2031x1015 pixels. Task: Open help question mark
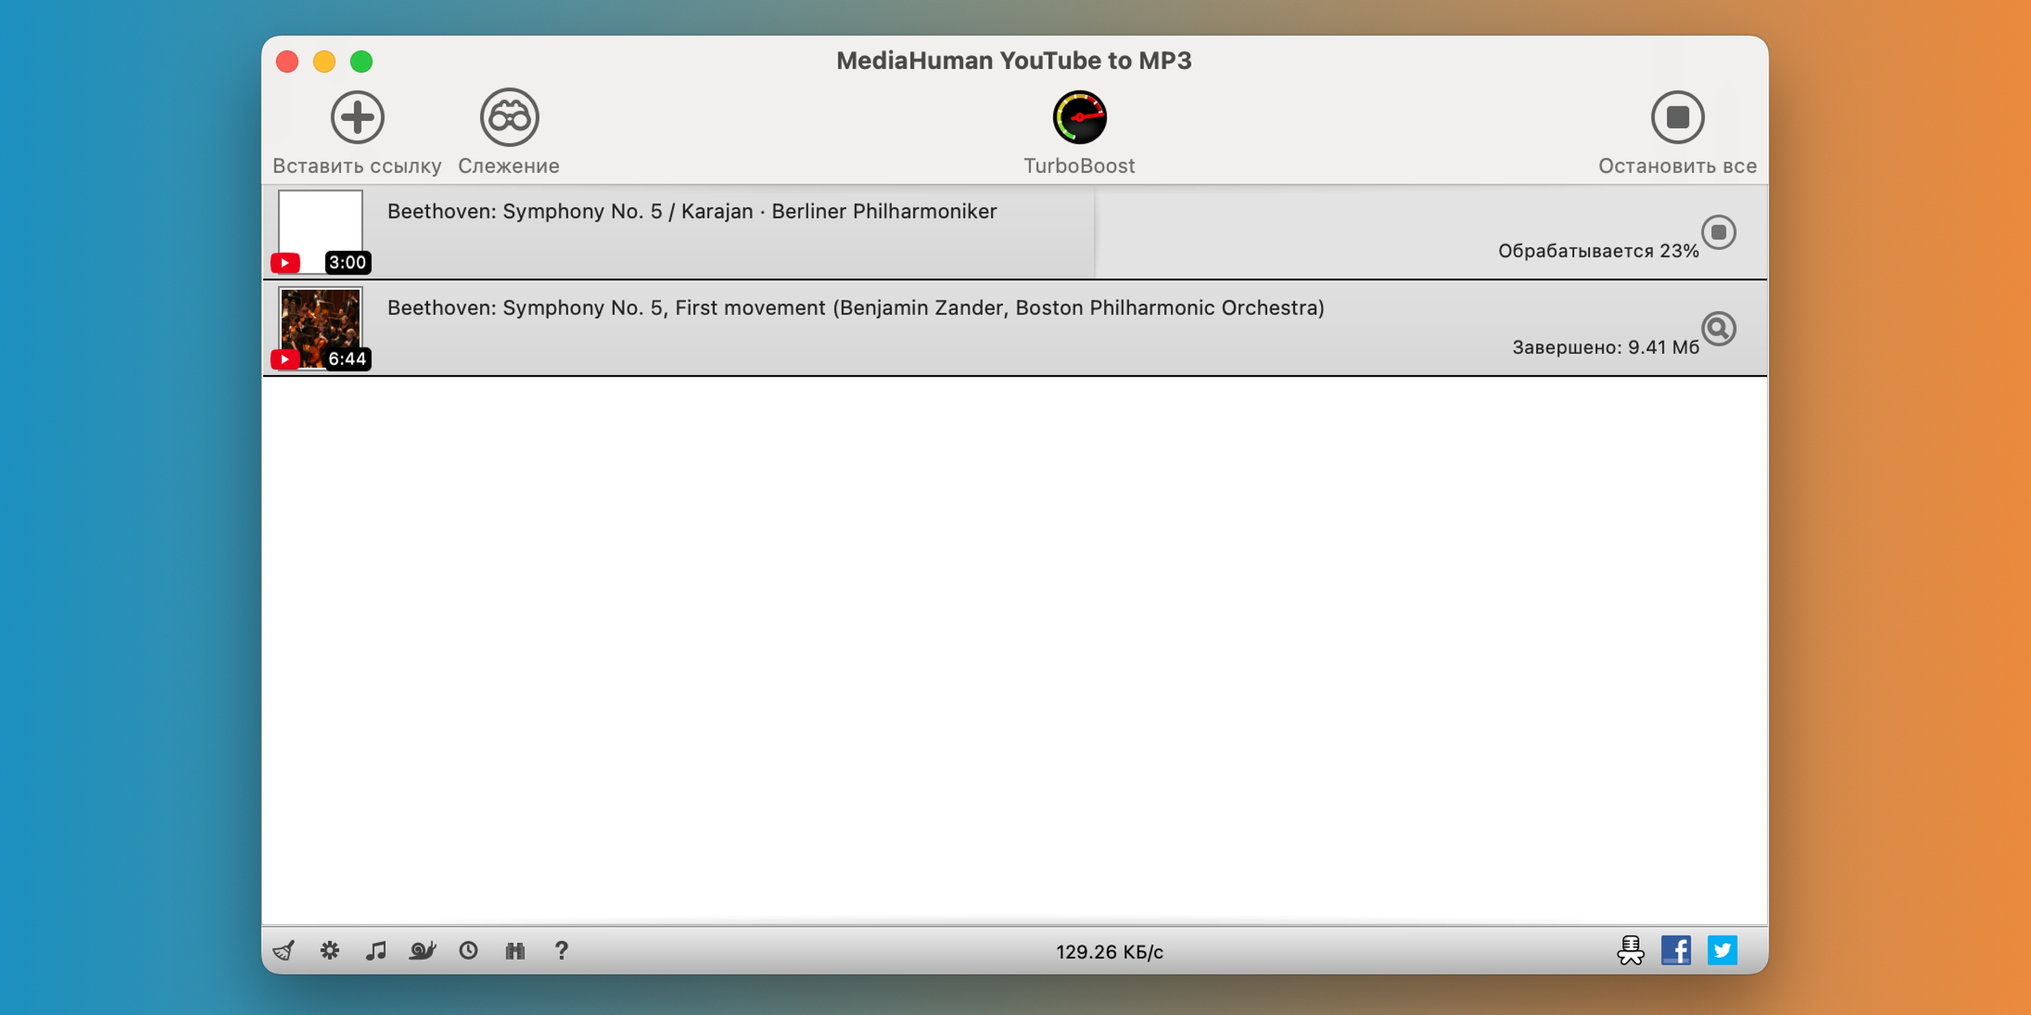(x=561, y=950)
